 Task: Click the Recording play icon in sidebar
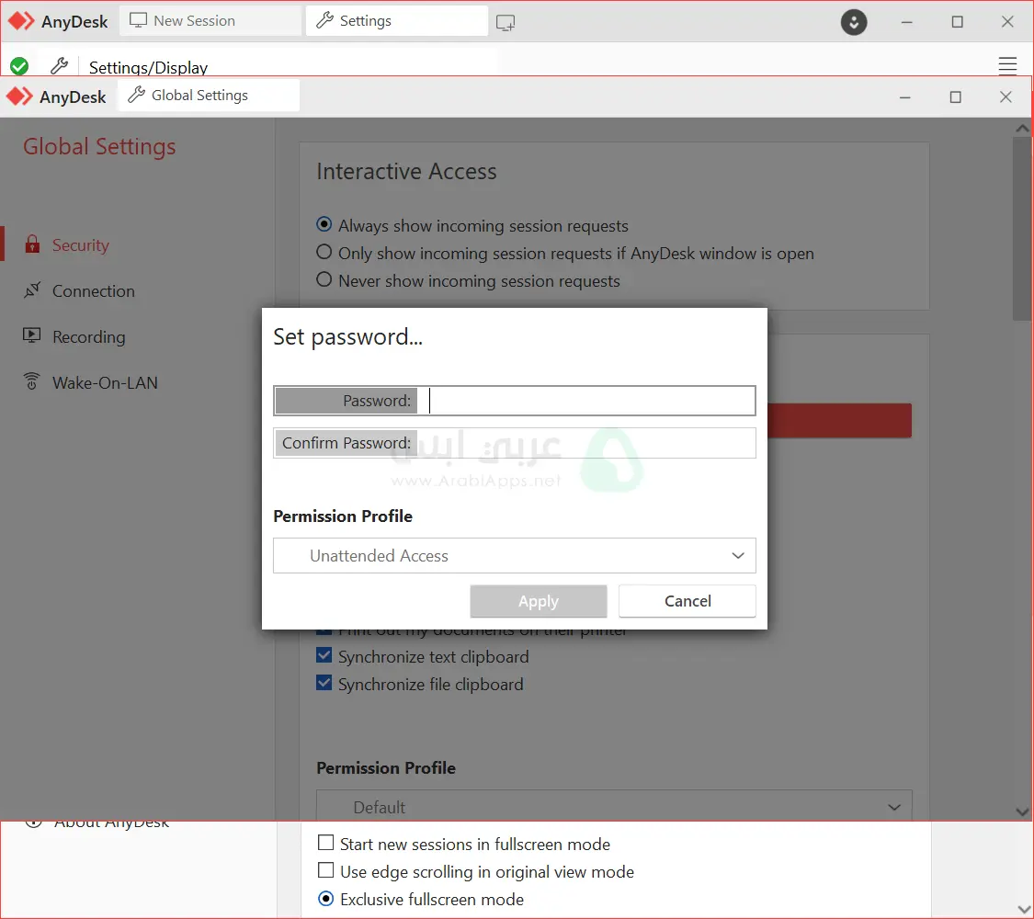pyautogui.click(x=32, y=336)
